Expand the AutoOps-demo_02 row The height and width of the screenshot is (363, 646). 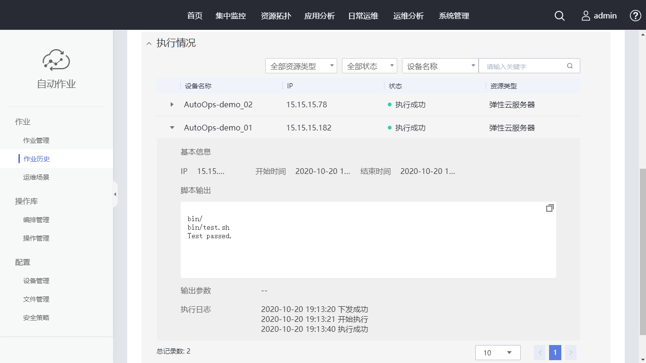point(172,104)
